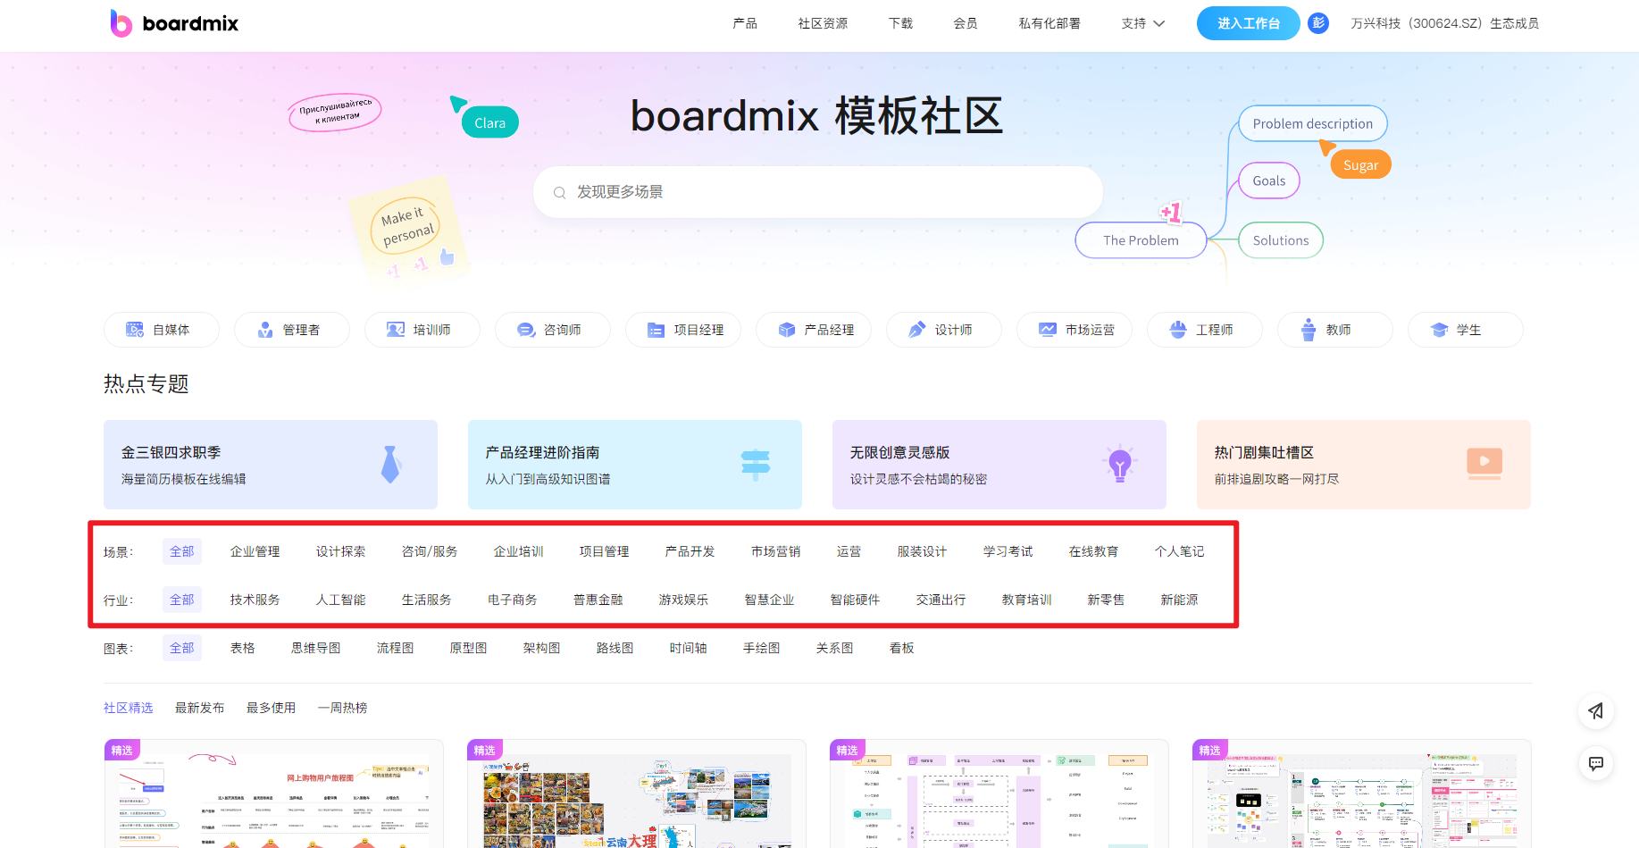
Task: Click the 进入工作台 button
Action: tap(1248, 23)
